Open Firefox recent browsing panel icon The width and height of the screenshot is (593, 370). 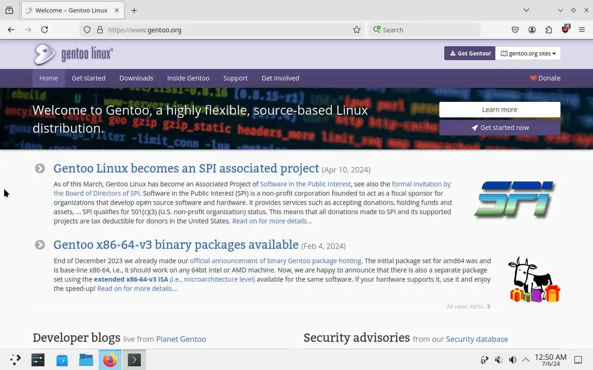point(9,10)
